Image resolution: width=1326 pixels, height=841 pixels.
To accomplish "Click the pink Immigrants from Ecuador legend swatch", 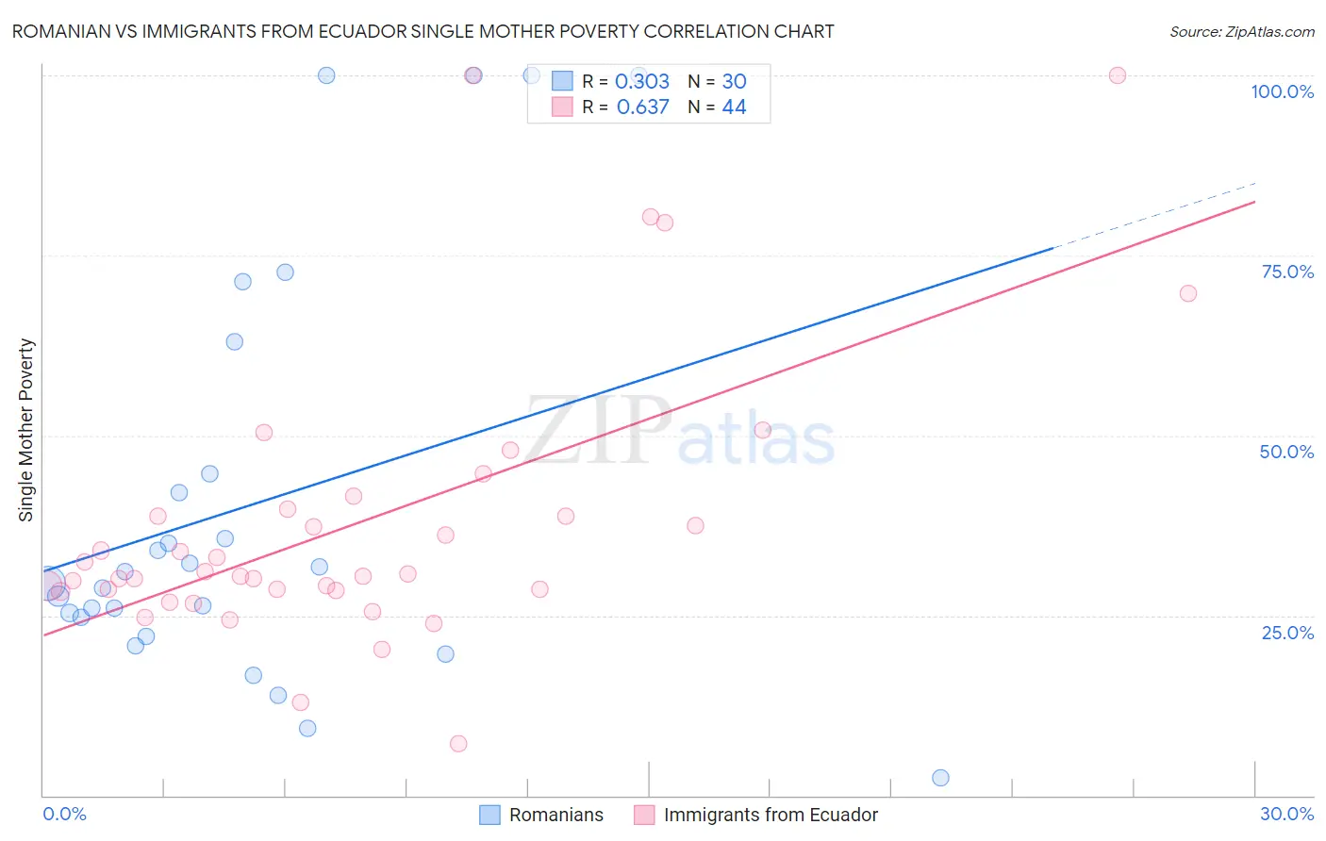I will tap(644, 815).
